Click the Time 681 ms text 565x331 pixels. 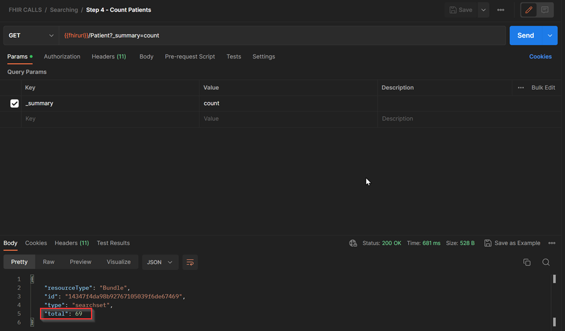pos(424,243)
